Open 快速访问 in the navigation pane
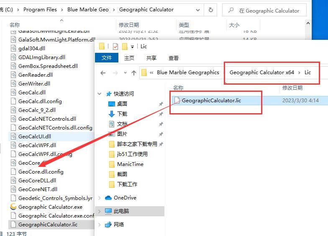Screen dimensions: 328x236 point(123,94)
